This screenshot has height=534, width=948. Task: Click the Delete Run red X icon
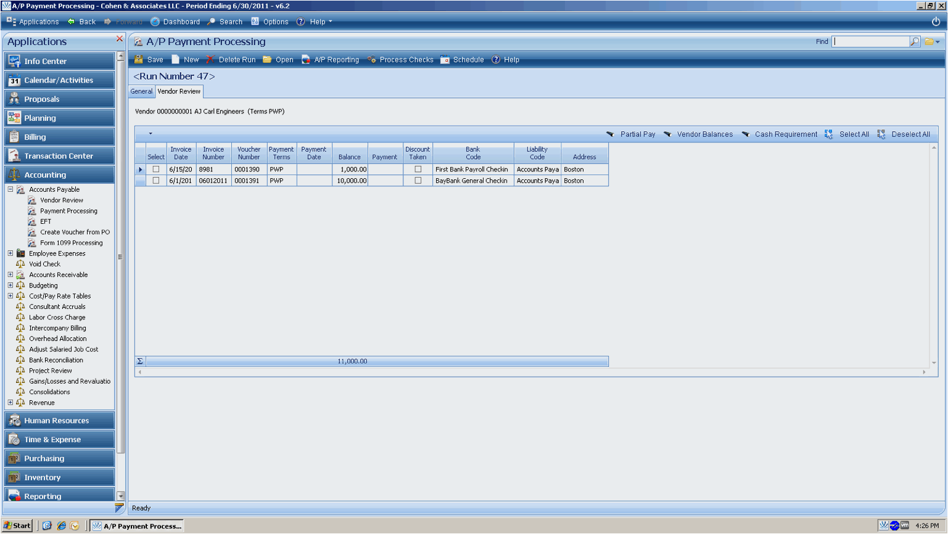point(210,60)
